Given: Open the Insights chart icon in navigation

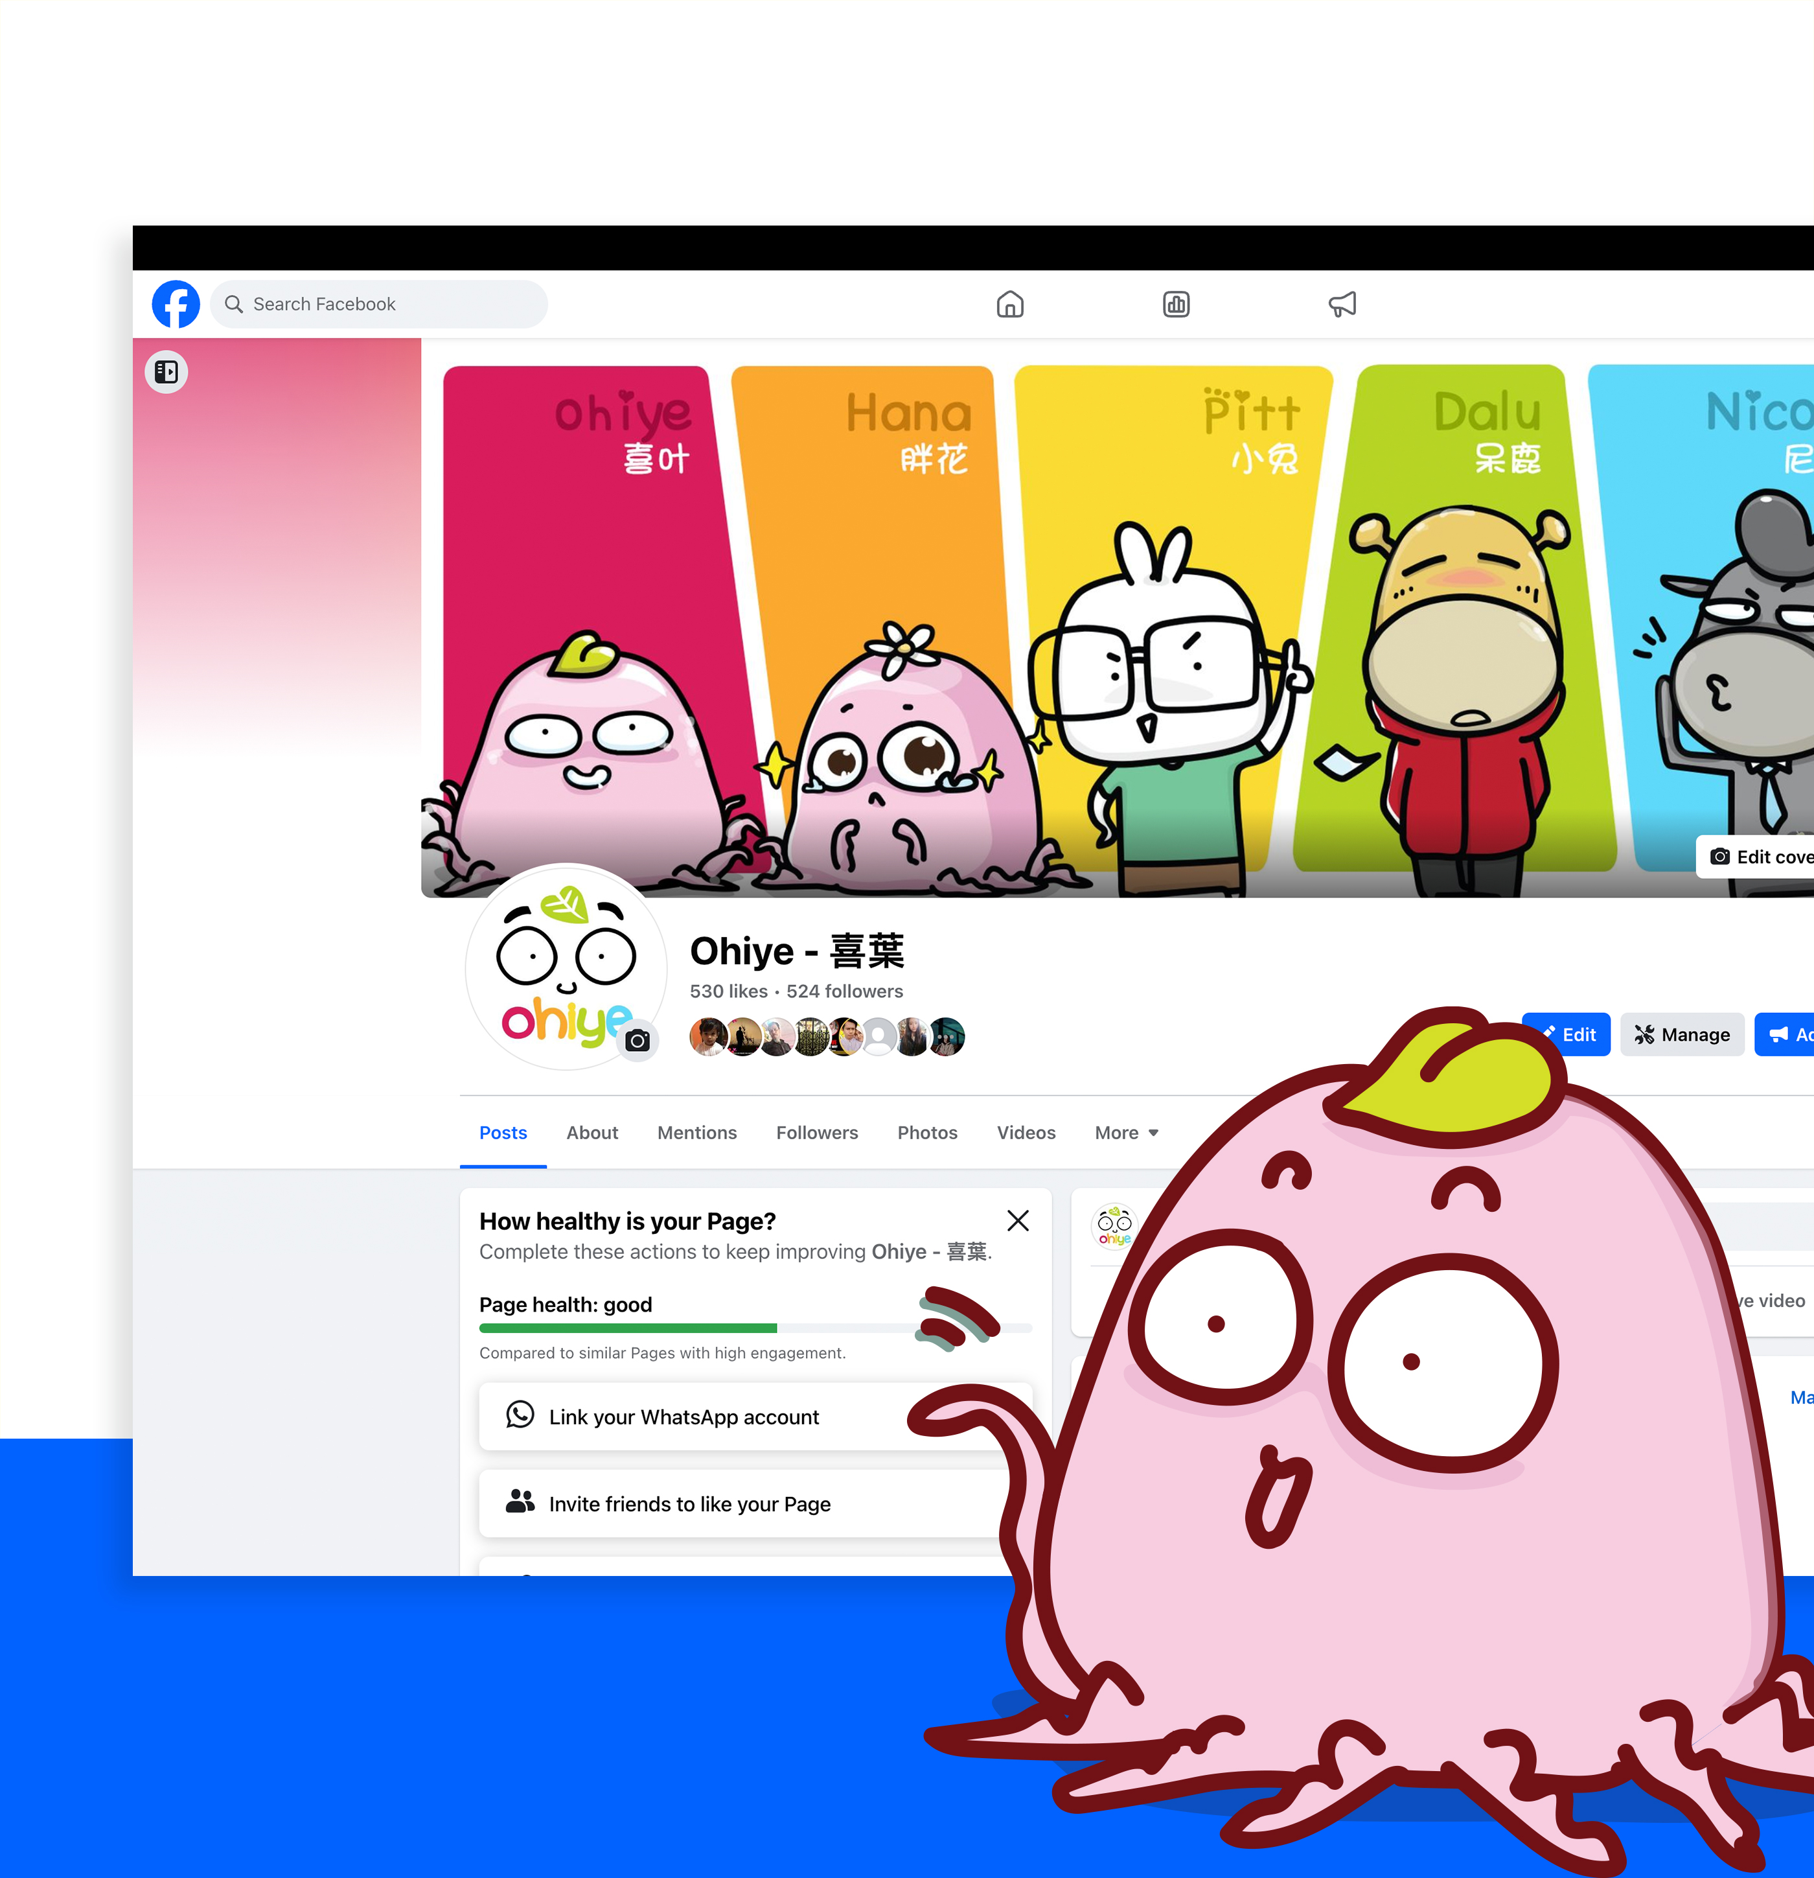Looking at the screenshot, I should [x=1176, y=305].
